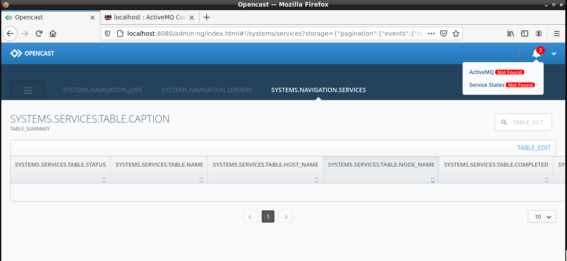The width and height of the screenshot is (567, 261).
Task: Reload the page with the refresh icon
Action: (x=39, y=33)
